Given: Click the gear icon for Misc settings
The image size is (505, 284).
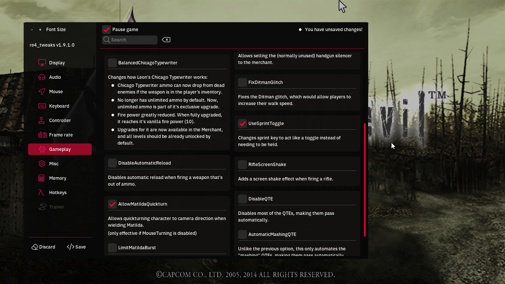Looking at the screenshot, I should [42, 164].
